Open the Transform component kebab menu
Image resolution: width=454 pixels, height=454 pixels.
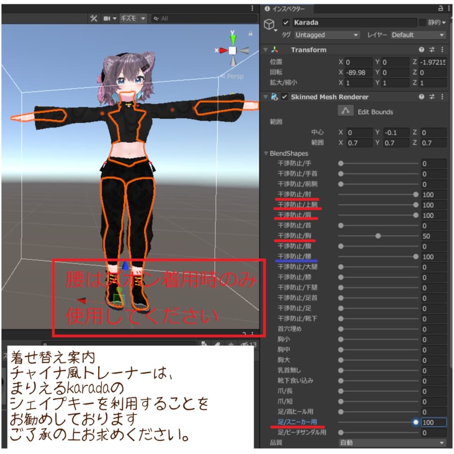442,50
